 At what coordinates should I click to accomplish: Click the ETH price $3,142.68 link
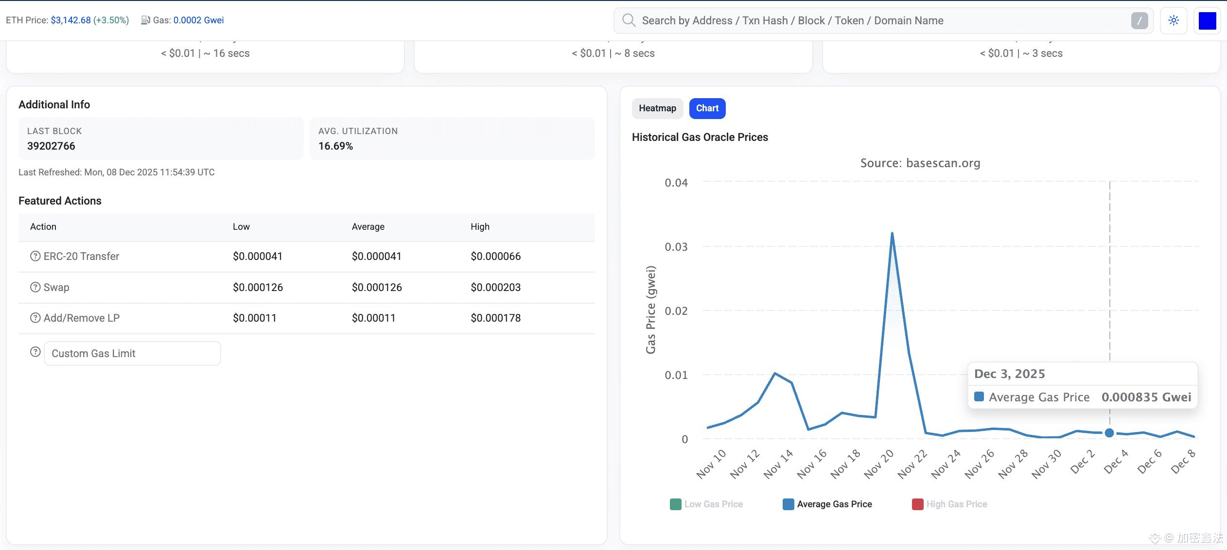[x=70, y=20]
